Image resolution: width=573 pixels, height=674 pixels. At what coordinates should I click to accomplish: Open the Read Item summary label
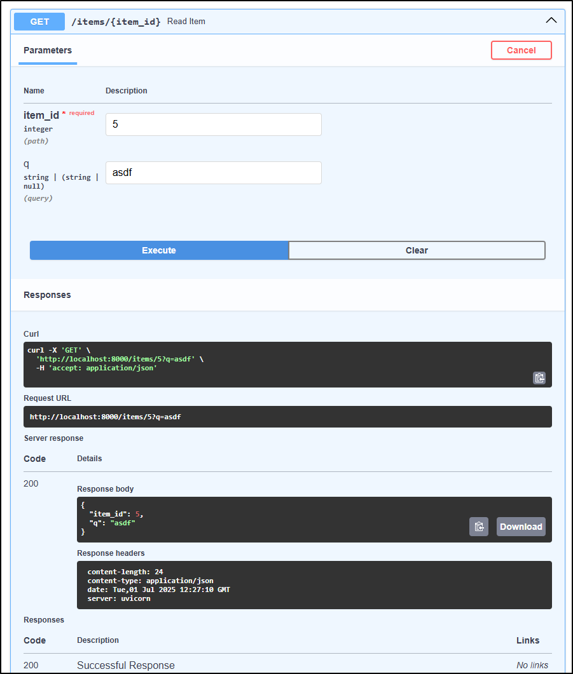point(186,21)
